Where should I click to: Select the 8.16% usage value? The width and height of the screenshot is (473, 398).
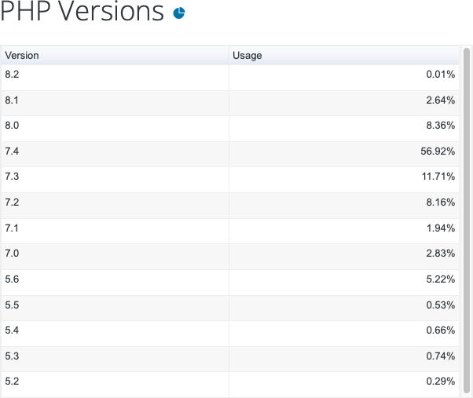coord(441,203)
